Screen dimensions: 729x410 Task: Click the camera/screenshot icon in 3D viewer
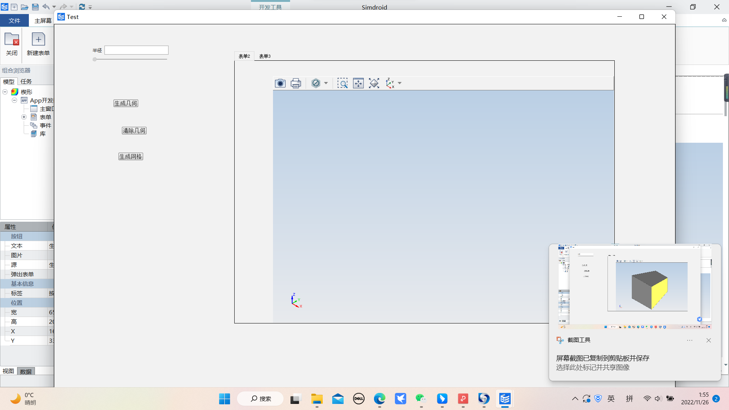click(280, 83)
